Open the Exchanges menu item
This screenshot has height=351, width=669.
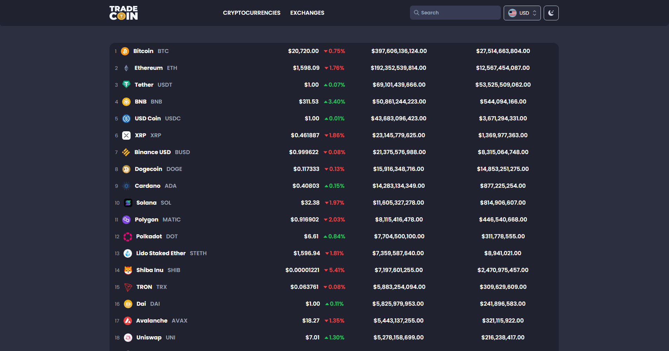[307, 13]
